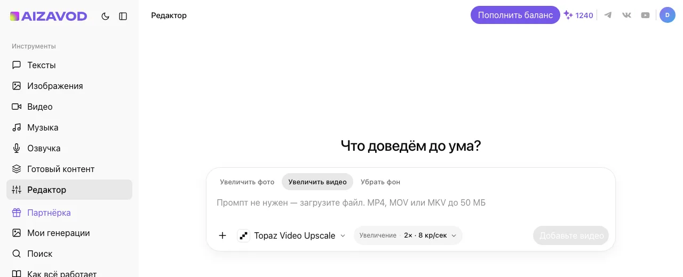Click the Изображения picture icon
683x277 pixels.
pos(17,86)
